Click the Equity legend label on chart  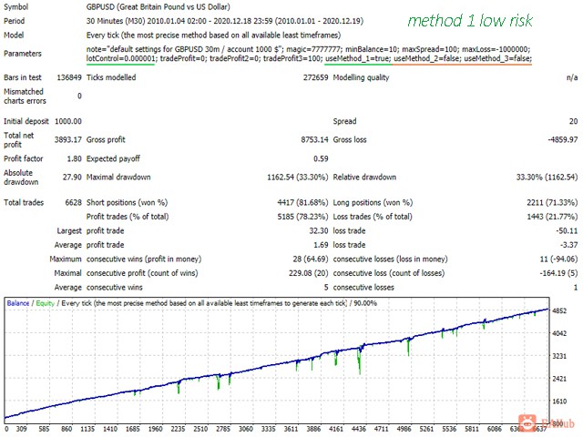(x=46, y=303)
